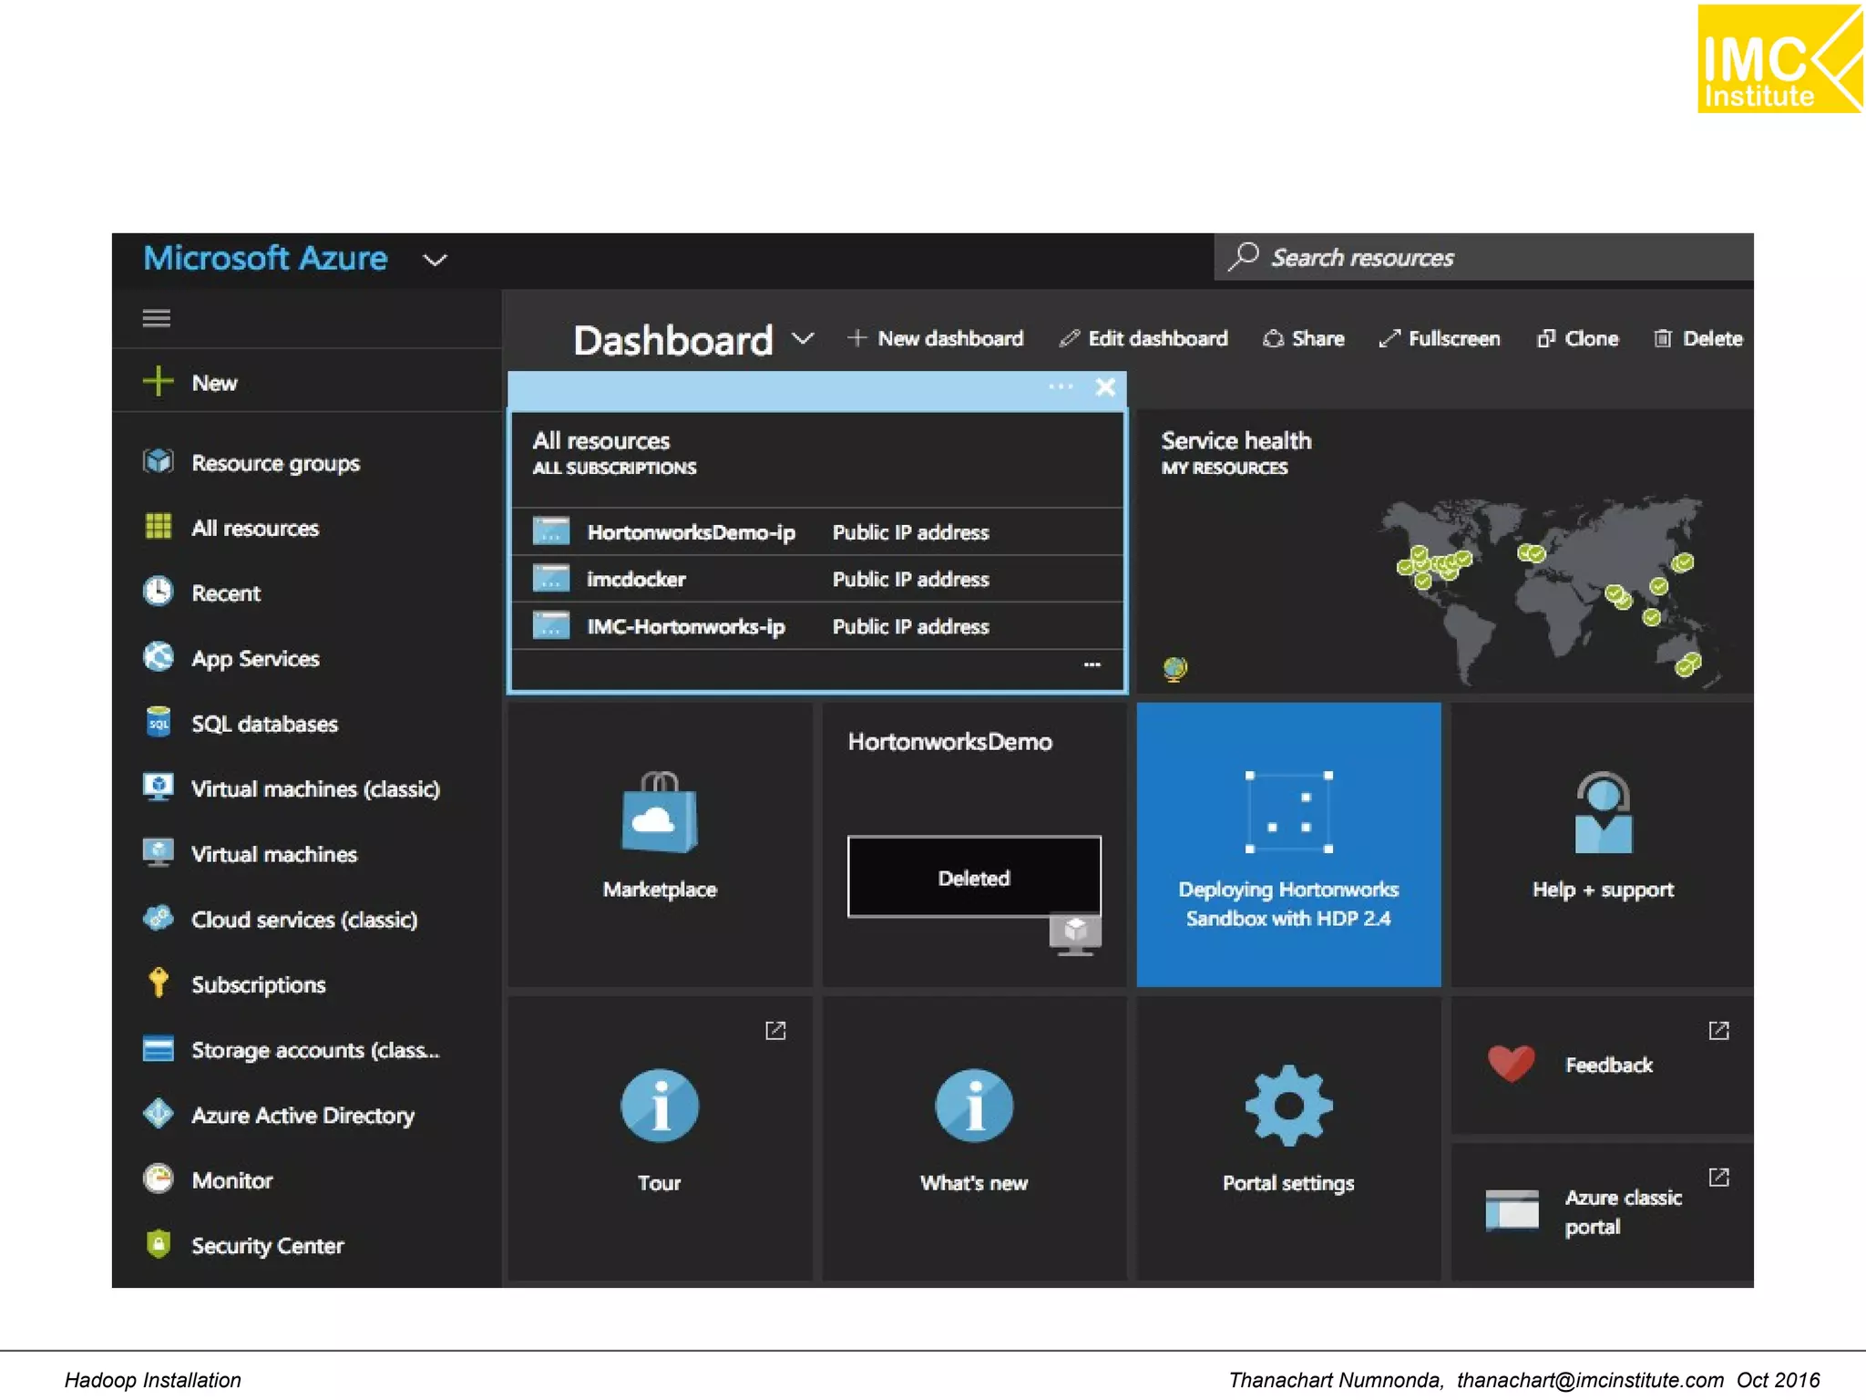Image resolution: width=1866 pixels, height=1400 pixels.
Task: Expand the Dashboard name dropdown chevron
Action: coord(803,339)
